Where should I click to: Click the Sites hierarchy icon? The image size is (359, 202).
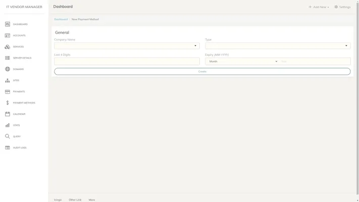[x=8, y=80]
